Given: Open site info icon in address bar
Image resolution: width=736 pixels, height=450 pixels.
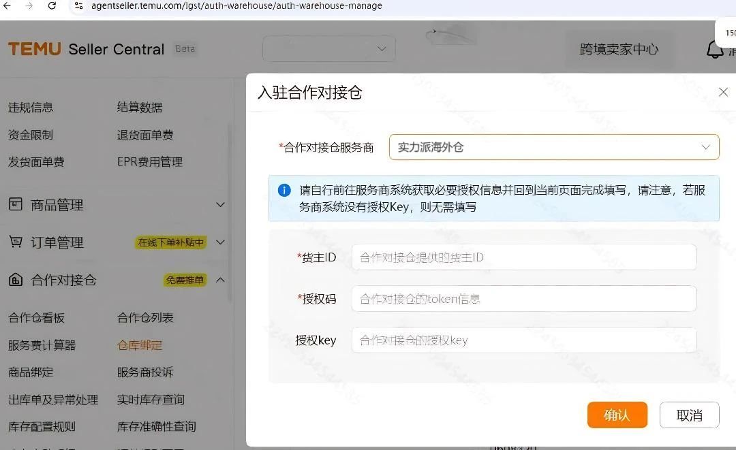Looking at the screenshot, I should (79, 5).
